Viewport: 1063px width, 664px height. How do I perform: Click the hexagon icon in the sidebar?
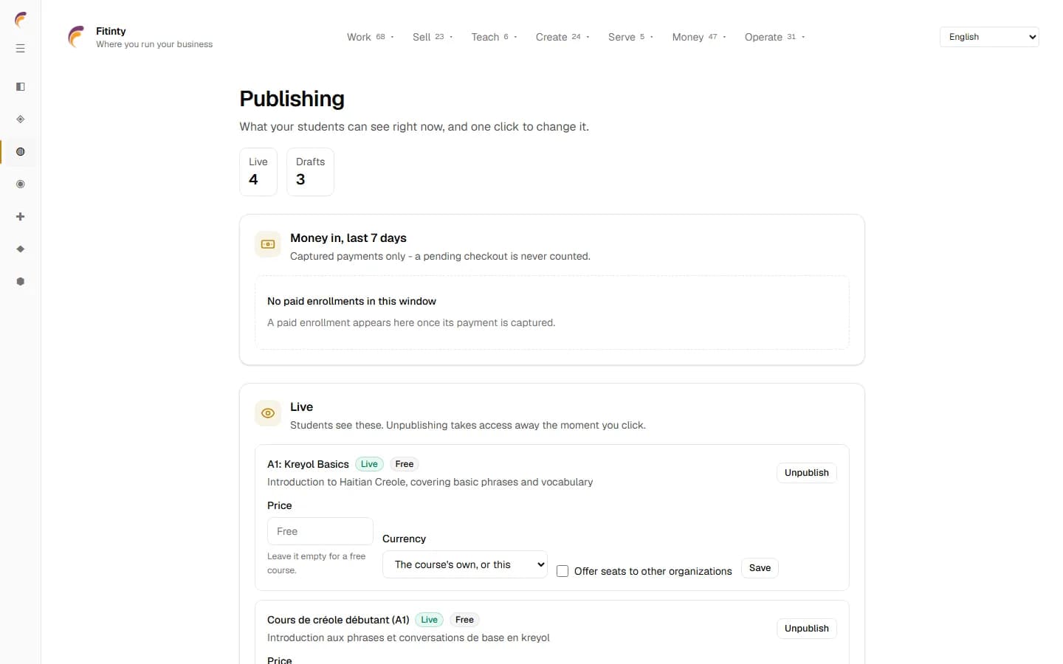[x=21, y=282]
